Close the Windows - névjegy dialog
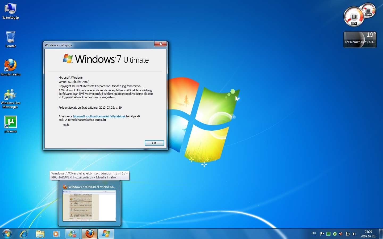 (161, 44)
